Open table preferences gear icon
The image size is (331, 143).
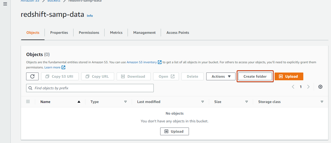(320, 87)
